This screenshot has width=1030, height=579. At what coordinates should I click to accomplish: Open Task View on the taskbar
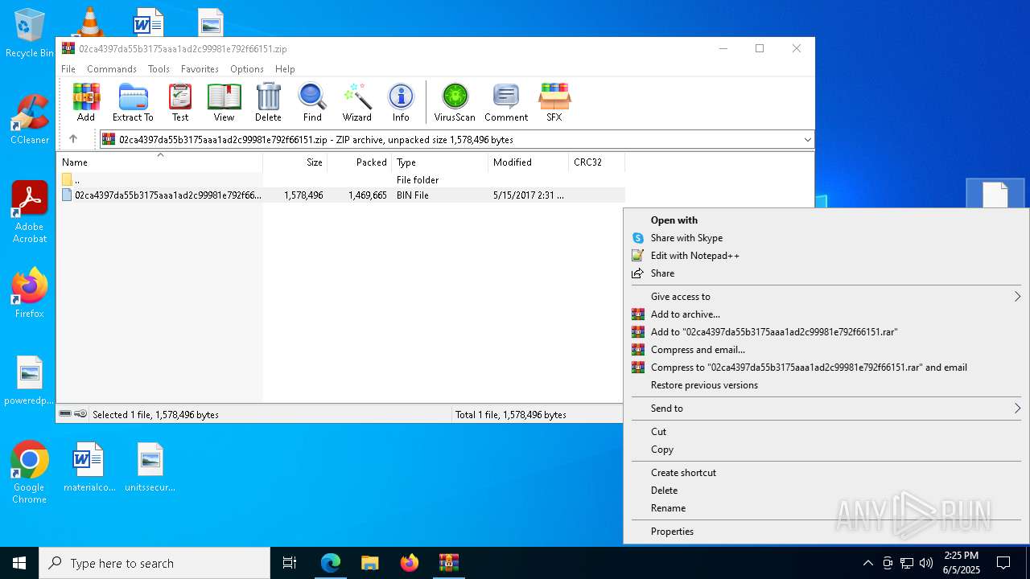(290, 563)
